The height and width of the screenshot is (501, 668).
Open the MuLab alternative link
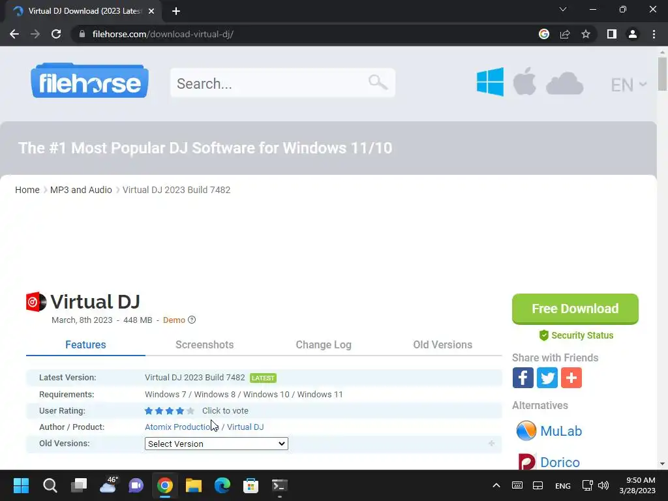(561, 431)
